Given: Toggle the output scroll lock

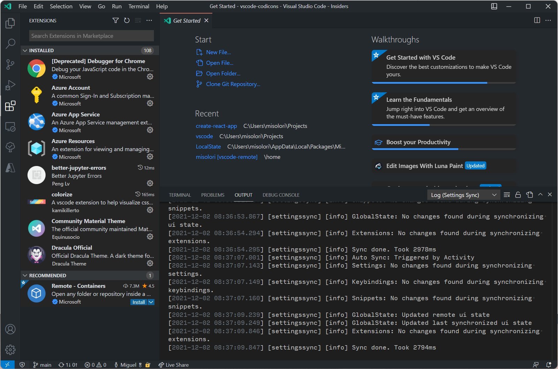Looking at the screenshot, I should click(518, 195).
